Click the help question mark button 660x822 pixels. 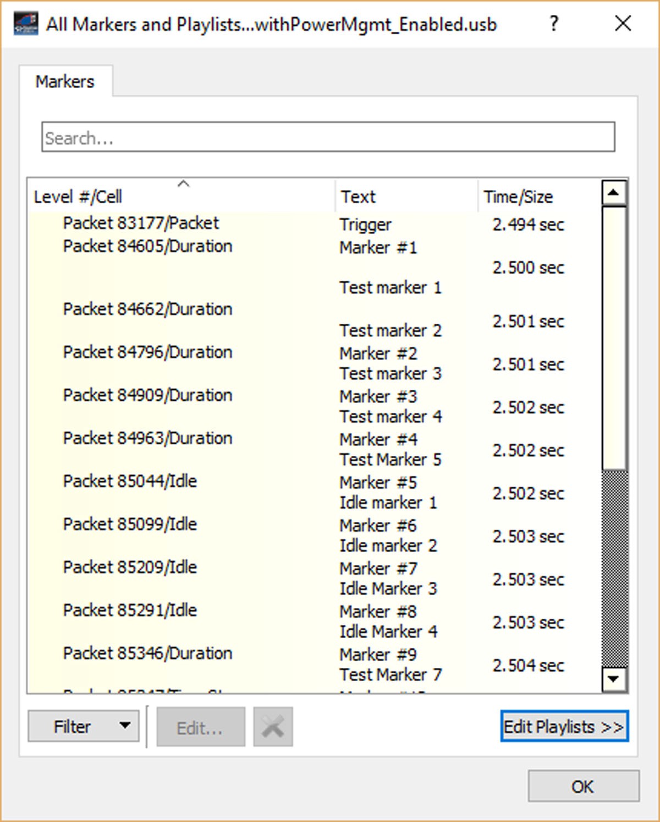[554, 24]
